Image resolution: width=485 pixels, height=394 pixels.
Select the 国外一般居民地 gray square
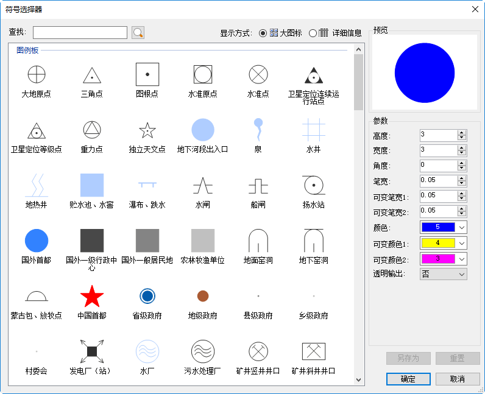click(x=147, y=241)
